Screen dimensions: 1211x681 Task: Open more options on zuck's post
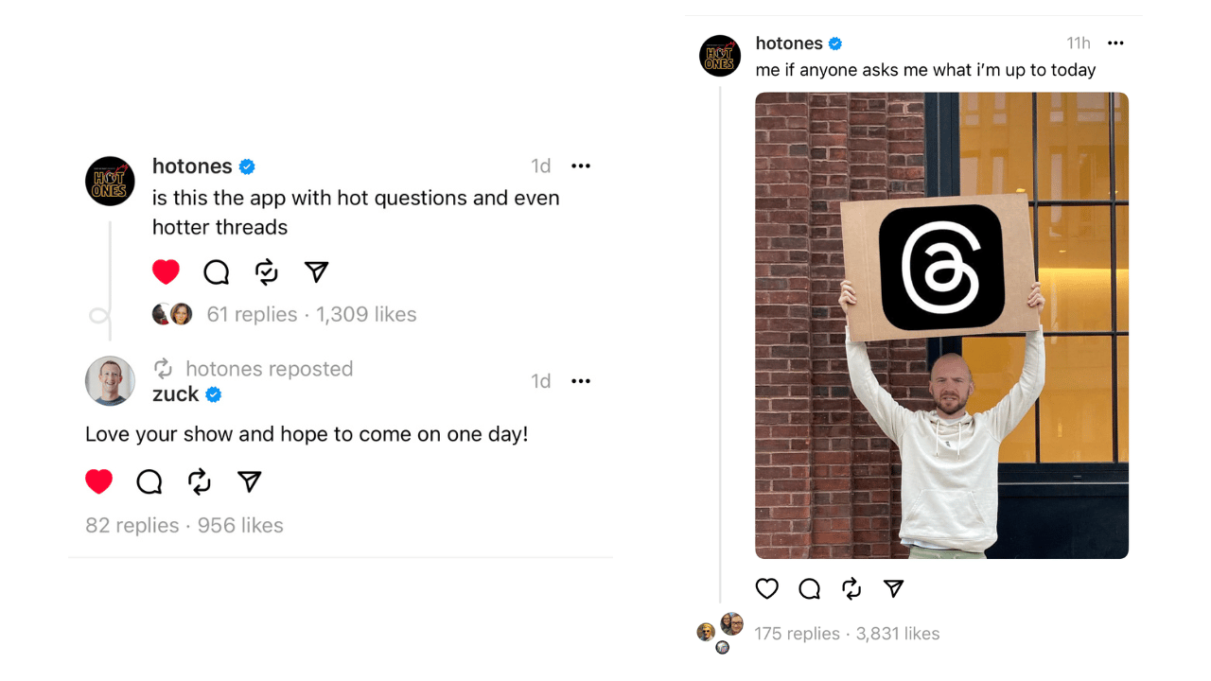point(581,381)
